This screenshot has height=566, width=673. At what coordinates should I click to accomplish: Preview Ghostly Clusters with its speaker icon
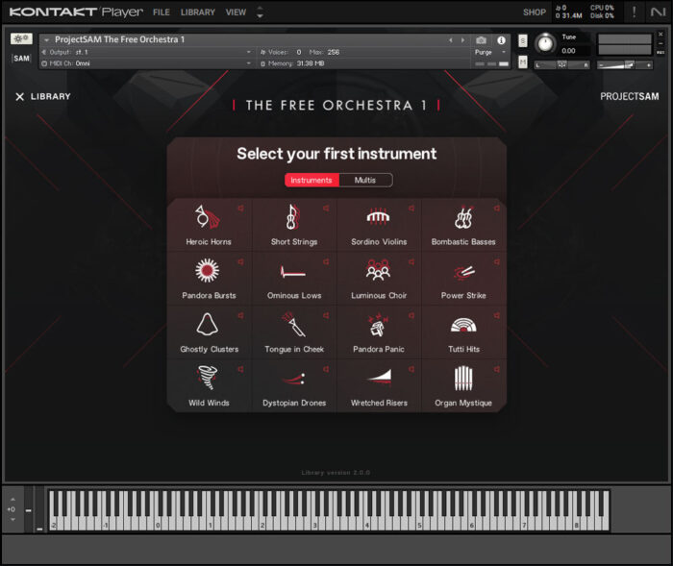pyautogui.click(x=240, y=315)
